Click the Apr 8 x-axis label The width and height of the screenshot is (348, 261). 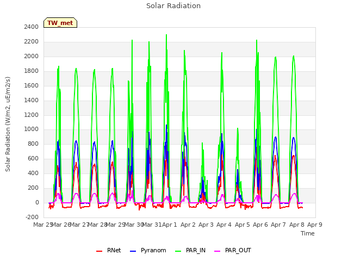297,225
